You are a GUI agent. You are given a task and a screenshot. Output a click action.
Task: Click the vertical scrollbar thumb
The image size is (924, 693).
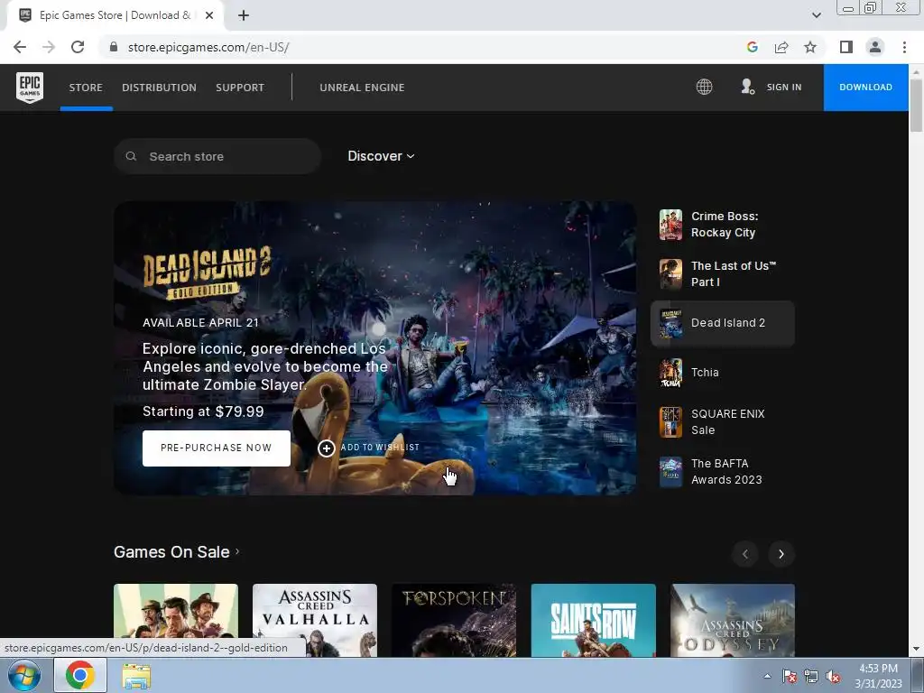coord(916,105)
